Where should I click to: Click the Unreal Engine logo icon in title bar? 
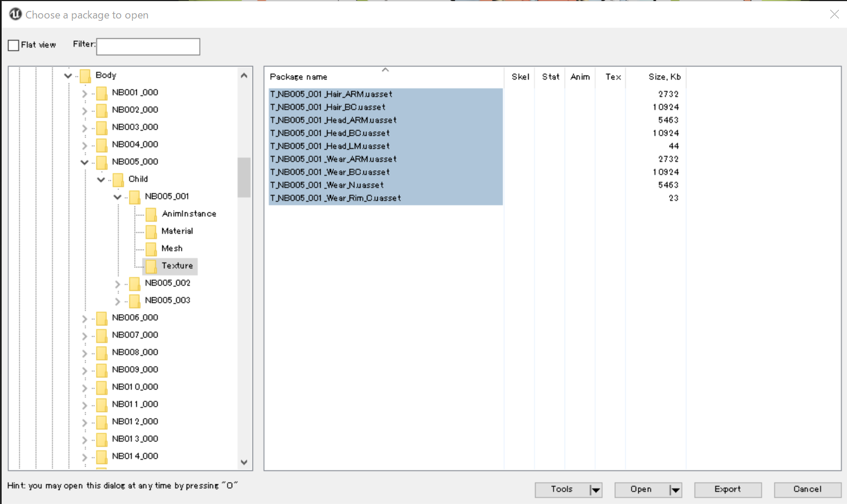[16, 14]
